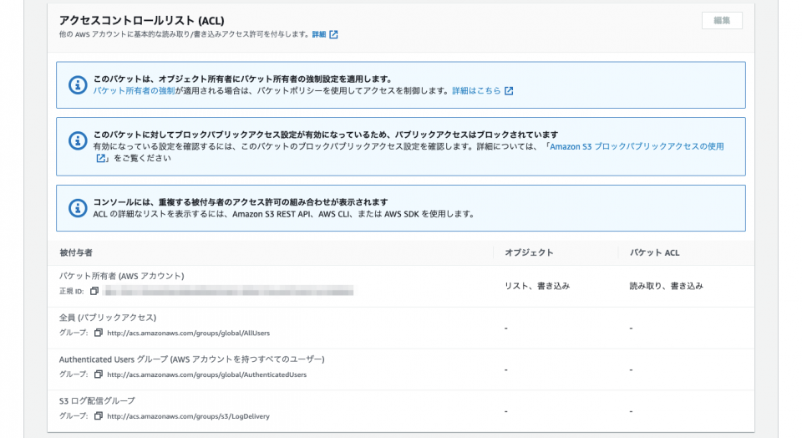Select the バケット ACL column header
Viewport: 802px width, 438px height.
[654, 252]
